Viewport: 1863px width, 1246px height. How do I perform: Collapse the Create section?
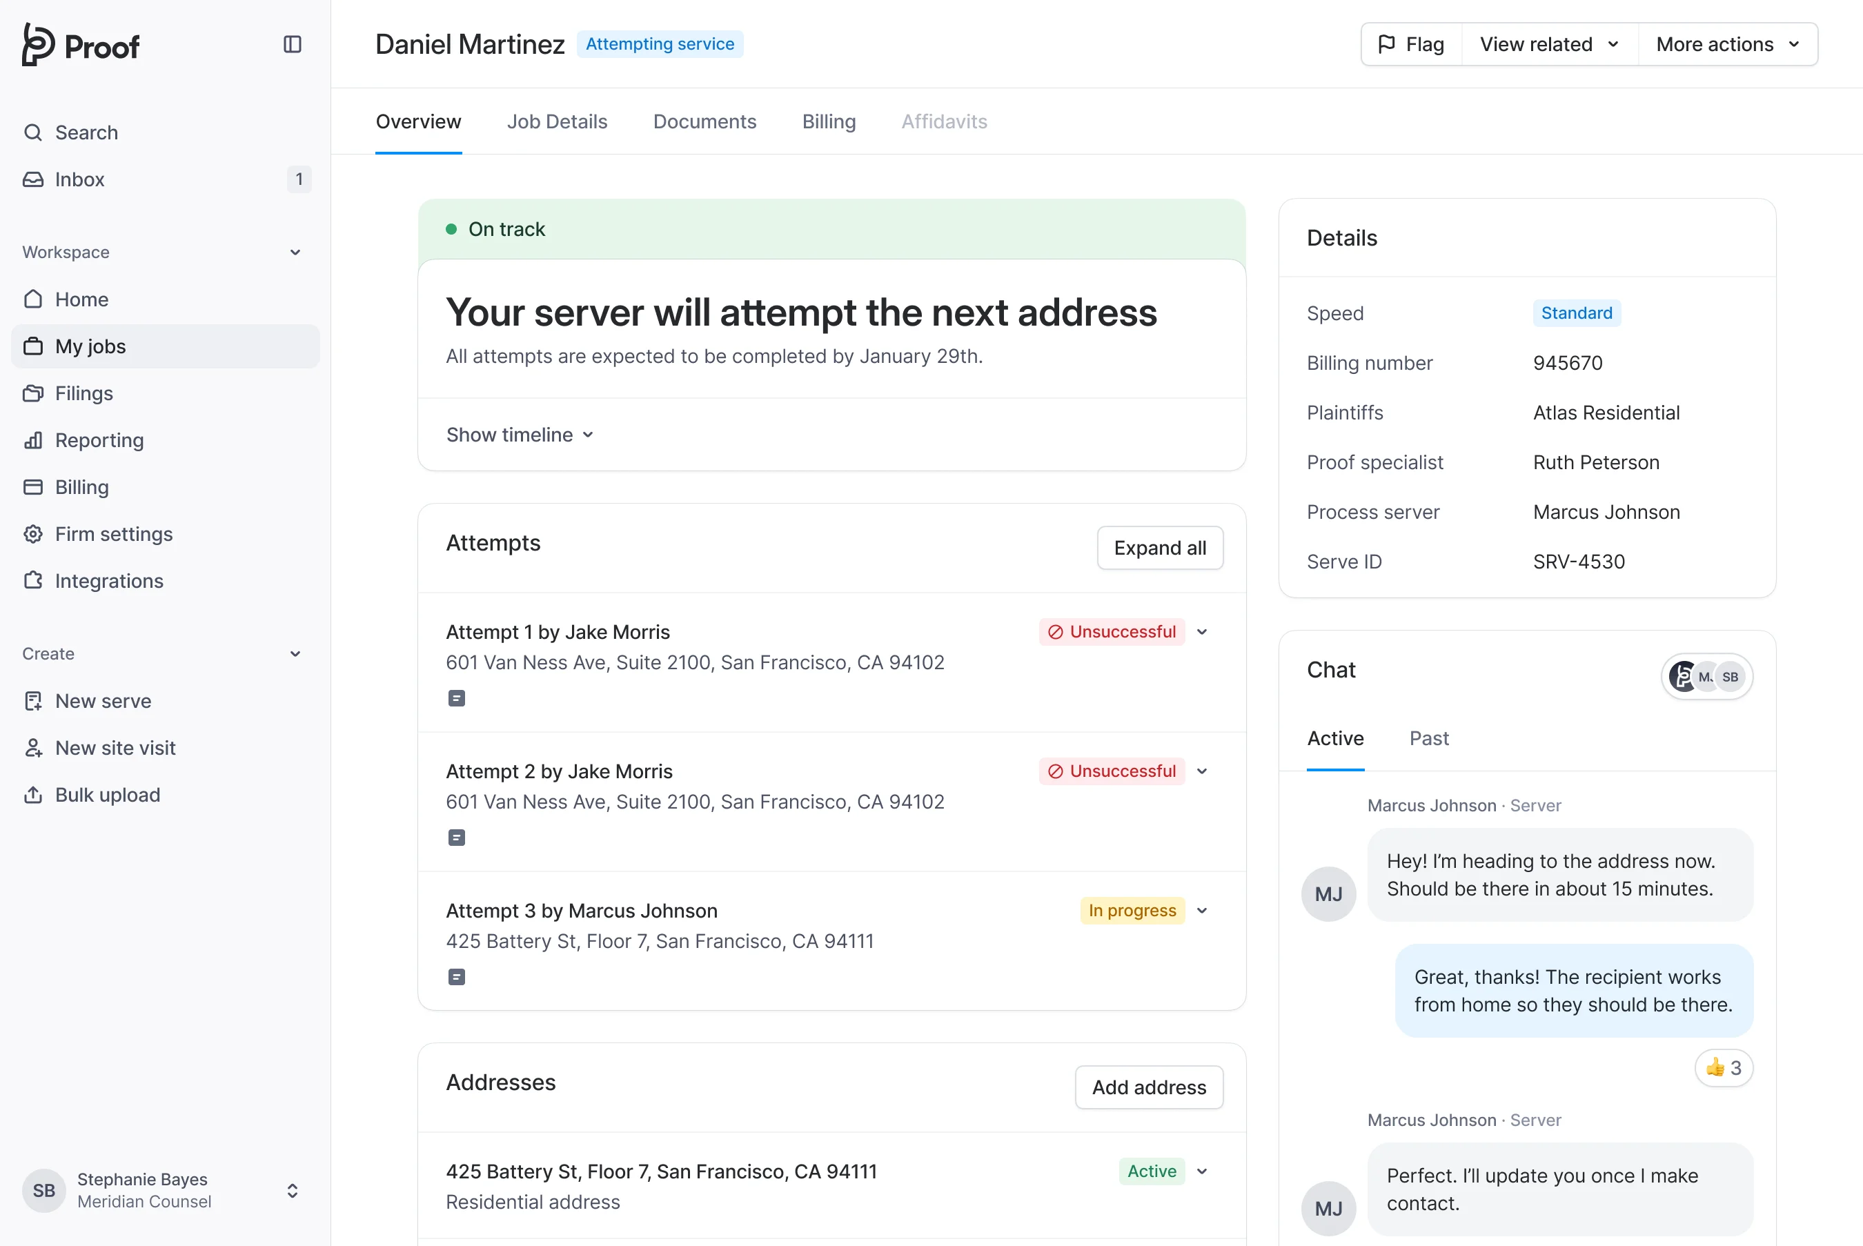pyautogui.click(x=295, y=654)
